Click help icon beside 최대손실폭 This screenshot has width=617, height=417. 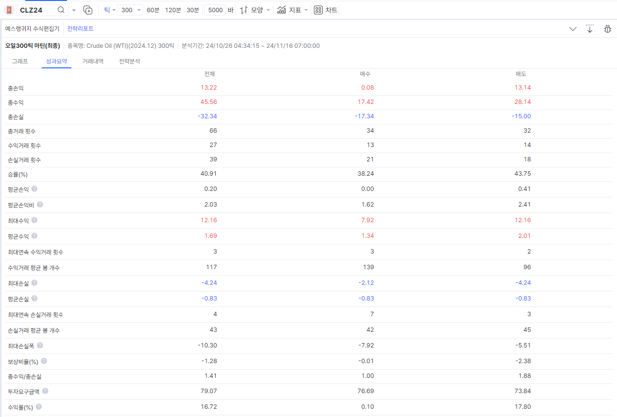point(40,345)
